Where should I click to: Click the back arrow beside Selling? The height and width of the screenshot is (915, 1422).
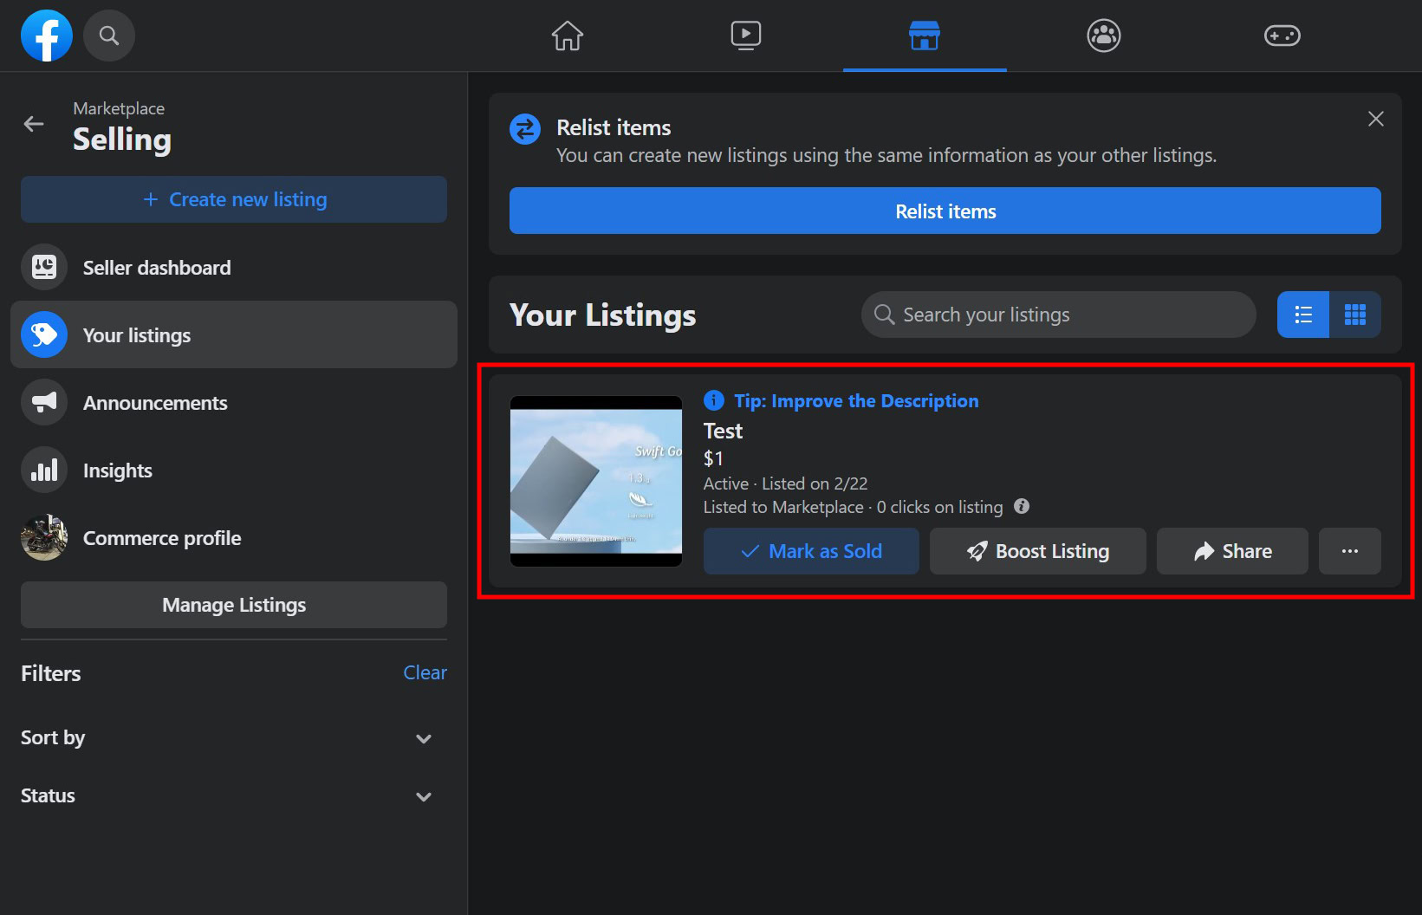[x=34, y=124]
